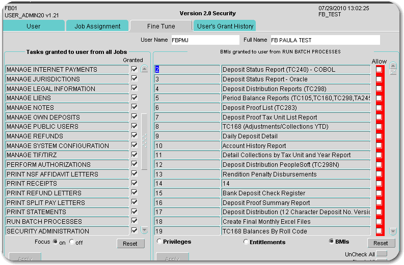Select the MANAGE SYSTEM CONFIGURATION task
This screenshot has height=265, width=404.
(67, 145)
